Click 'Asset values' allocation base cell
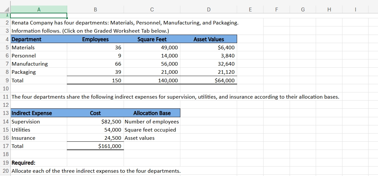This screenshot has width=378, height=176. [152, 138]
